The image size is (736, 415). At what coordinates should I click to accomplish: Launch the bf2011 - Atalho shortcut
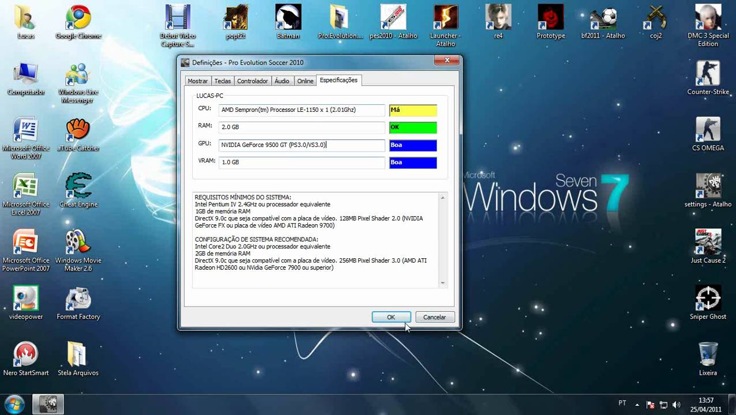click(603, 22)
